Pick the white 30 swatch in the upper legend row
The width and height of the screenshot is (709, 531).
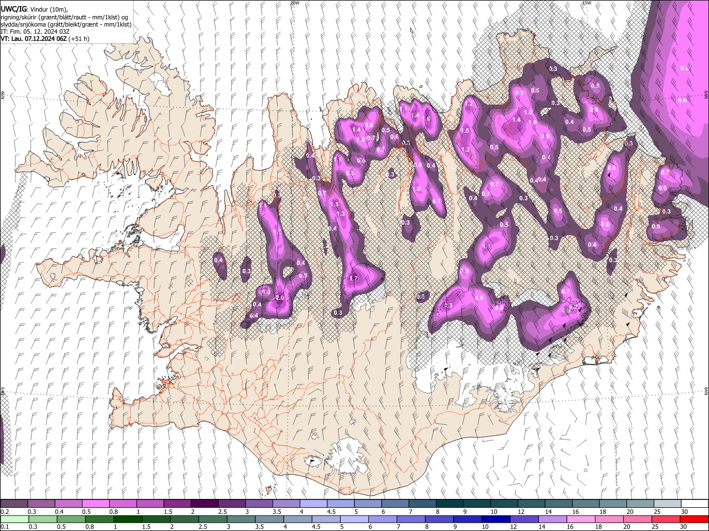(695, 503)
